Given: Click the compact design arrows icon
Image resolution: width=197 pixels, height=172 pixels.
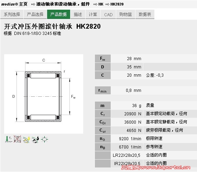Looking at the screenshot, I should point(44,140).
